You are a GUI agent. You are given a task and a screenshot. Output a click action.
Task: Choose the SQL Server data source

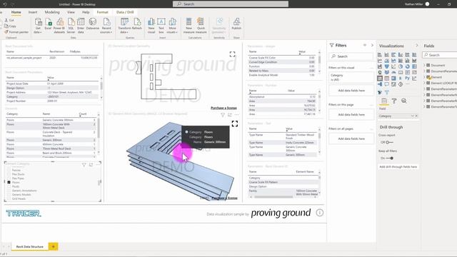coord(71,26)
